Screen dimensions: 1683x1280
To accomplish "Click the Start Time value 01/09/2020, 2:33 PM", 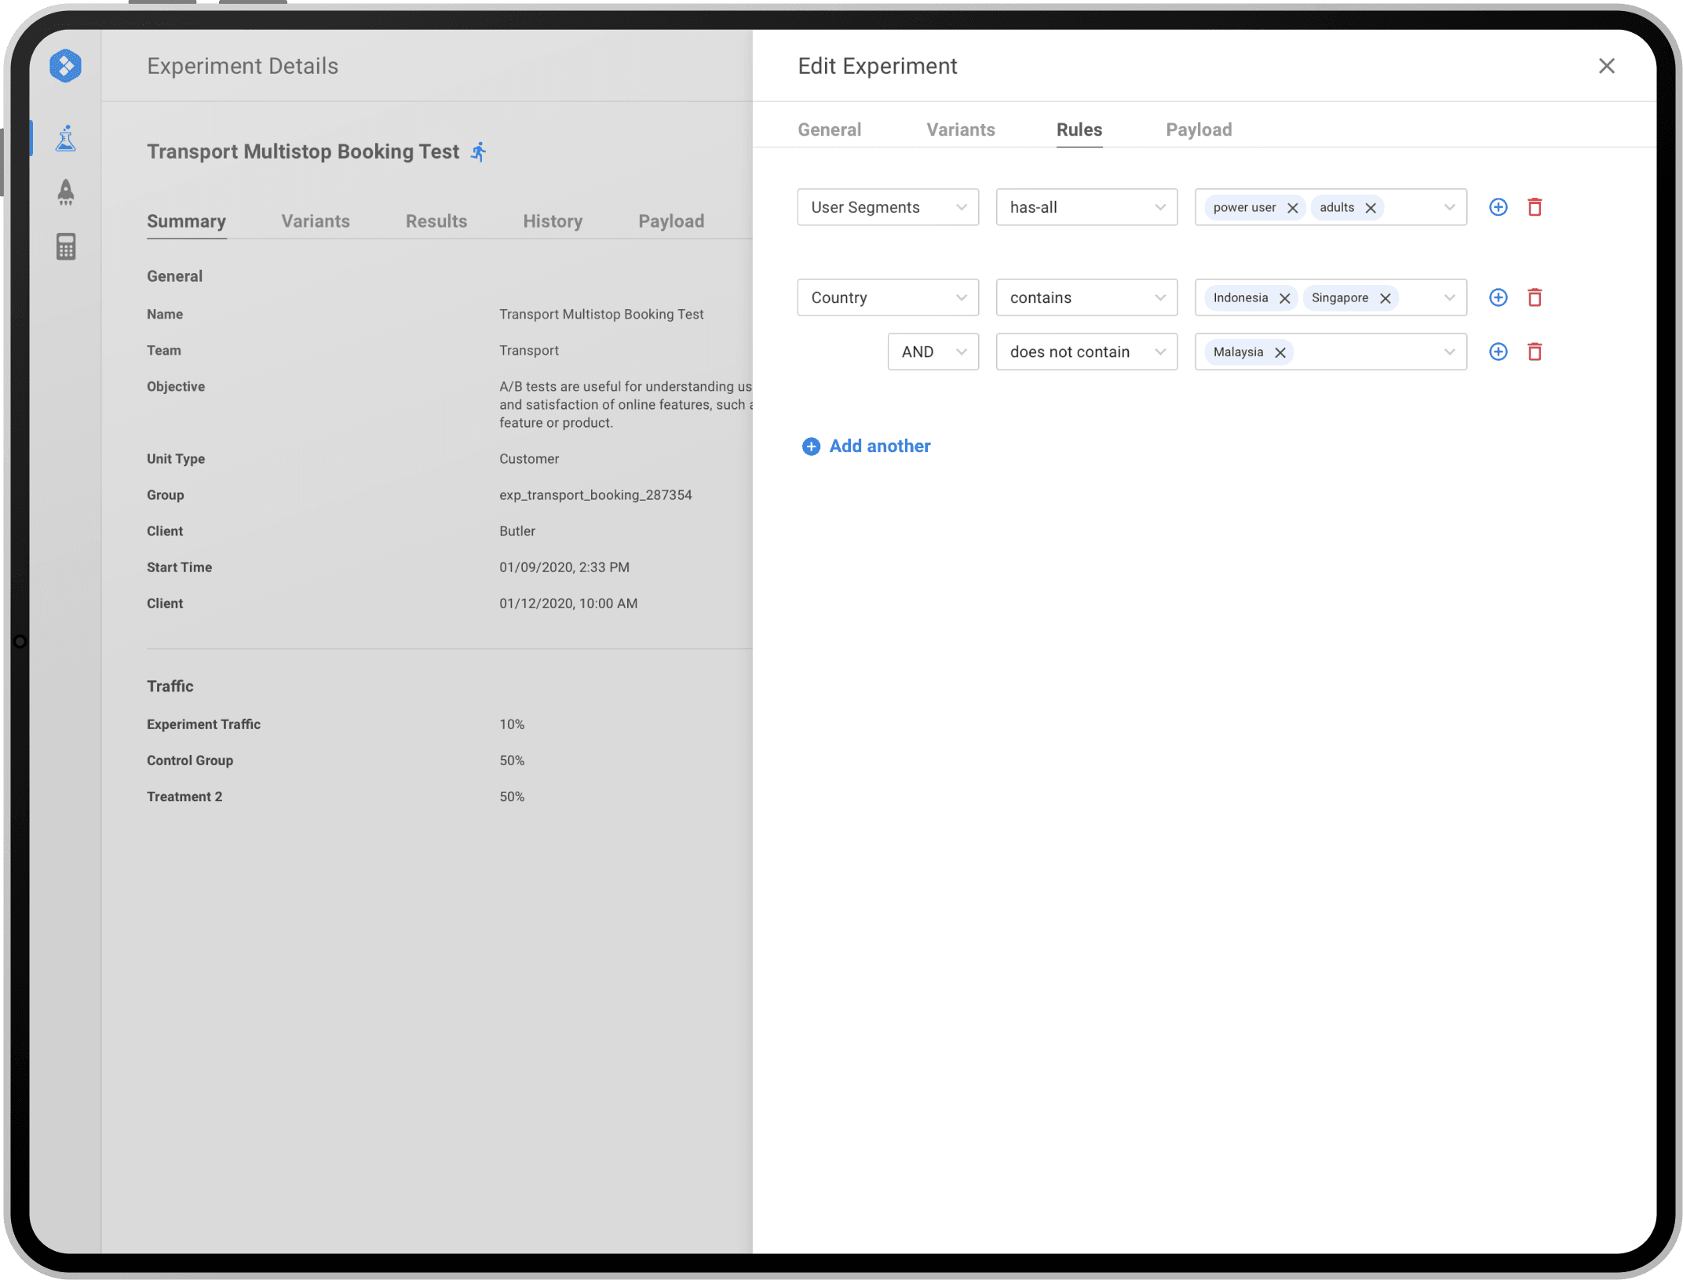I will pyautogui.click(x=564, y=567).
